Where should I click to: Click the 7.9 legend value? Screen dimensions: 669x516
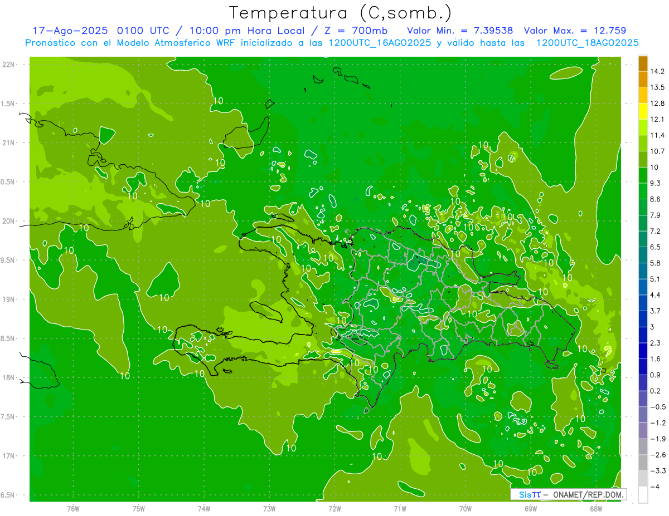(x=655, y=215)
